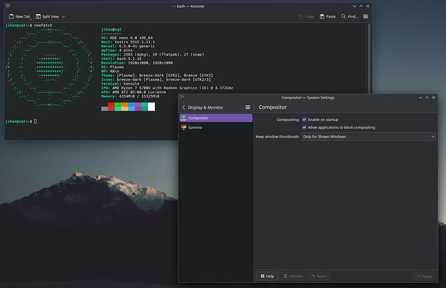446x288 pixels.
Task: Open Find in Konsole toolbar
Action: tap(349, 17)
